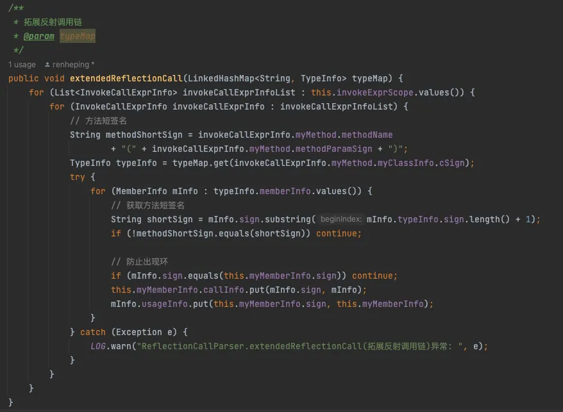Click the 'void' return type keyword

click(55, 78)
